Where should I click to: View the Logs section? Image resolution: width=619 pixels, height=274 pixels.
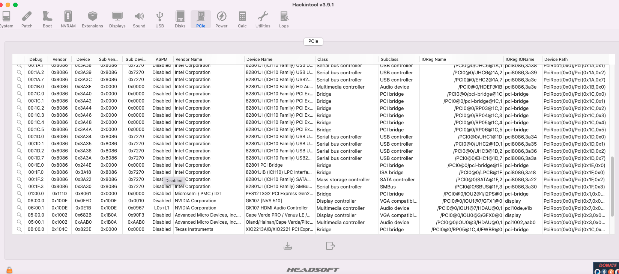pyautogui.click(x=284, y=20)
